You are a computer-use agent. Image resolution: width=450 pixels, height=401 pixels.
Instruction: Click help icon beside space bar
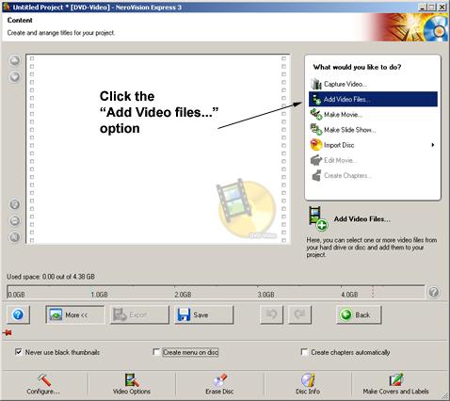coord(434,292)
